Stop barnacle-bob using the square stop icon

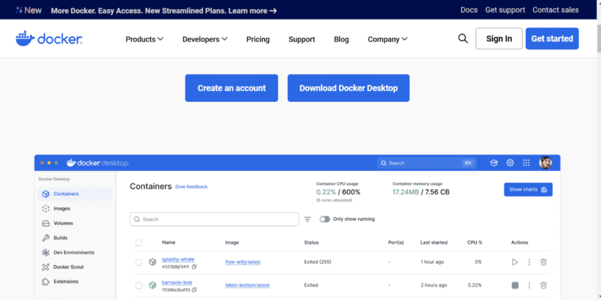pyautogui.click(x=515, y=285)
